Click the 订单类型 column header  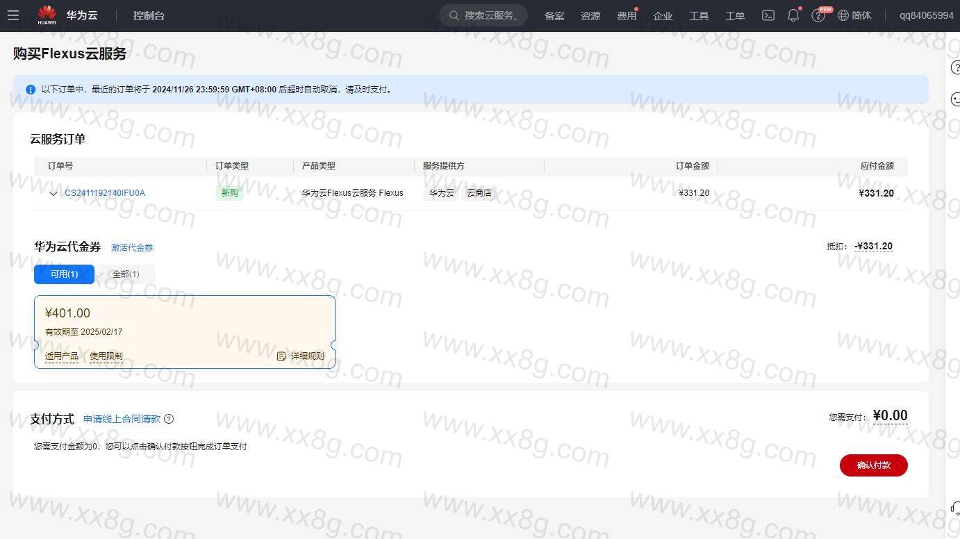coord(232,166)
